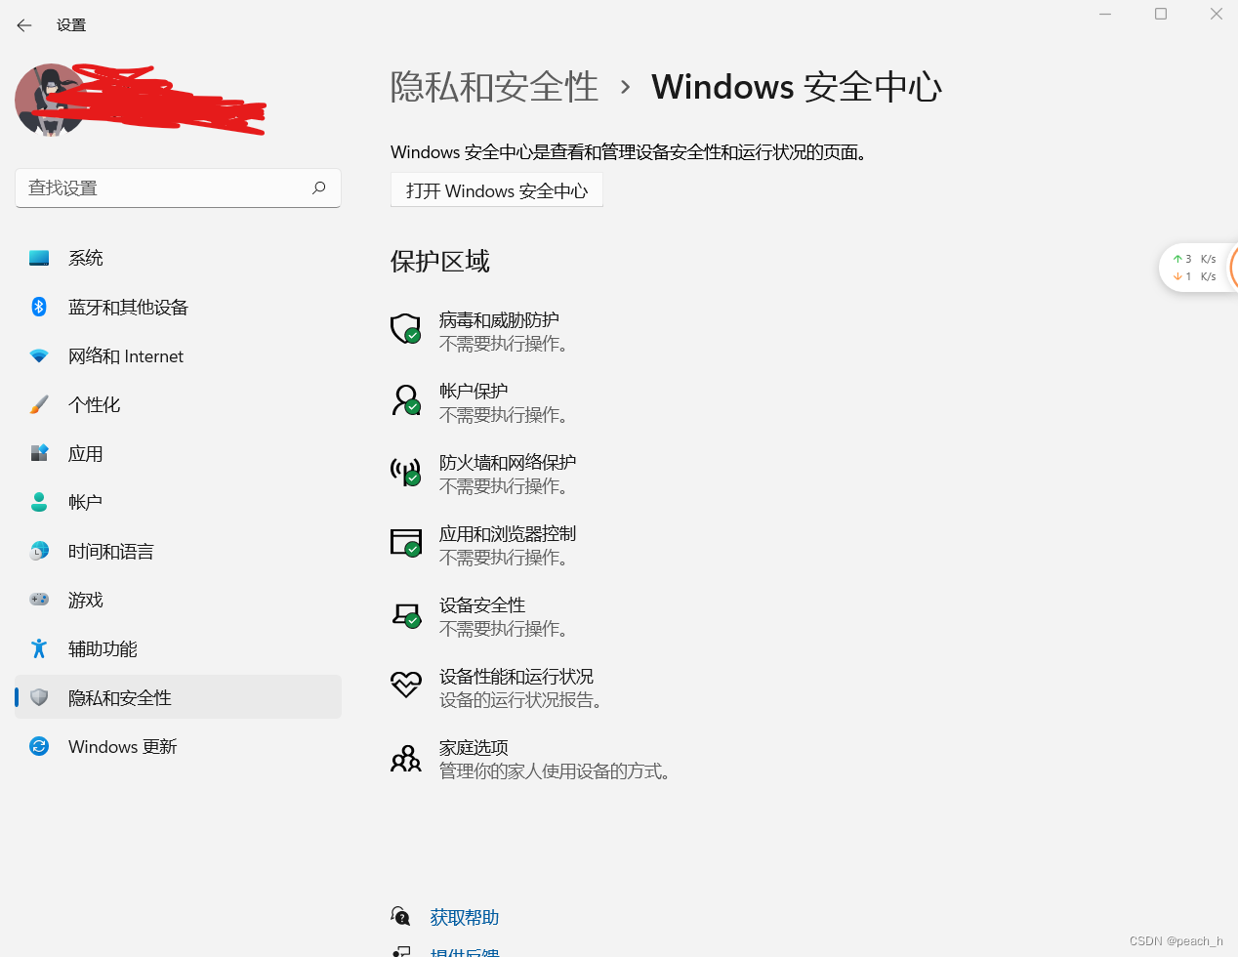Viewport: 1238px width, 957px height.
Task: Click the Bluetooth icon in sidebar
Action: pos(39,307)
